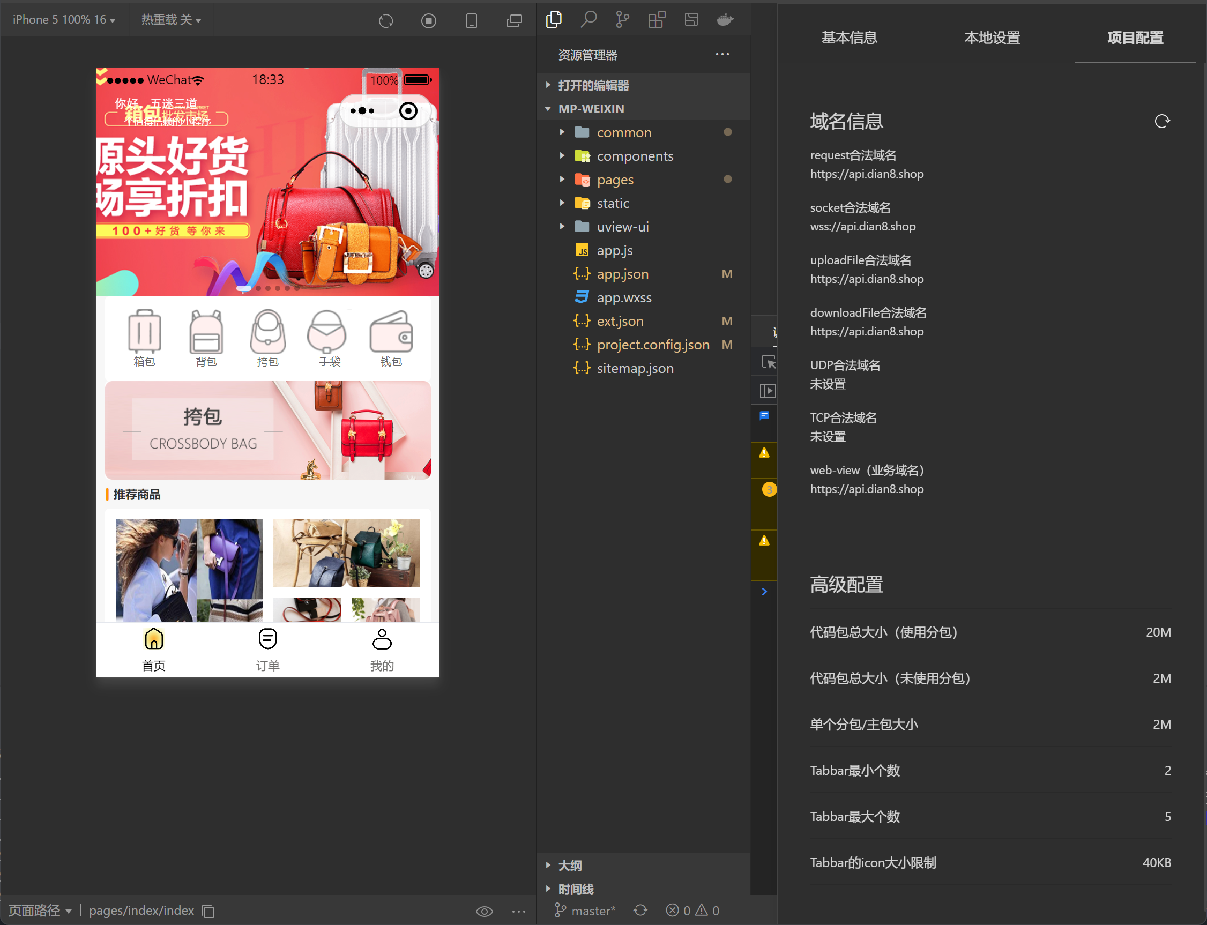Tap the 订单 tab in simulator

[267, 650]
